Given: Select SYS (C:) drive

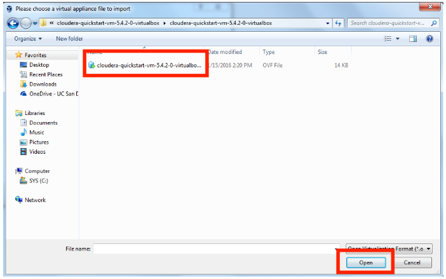Looking at the screenshot, I should click(39, 181).
